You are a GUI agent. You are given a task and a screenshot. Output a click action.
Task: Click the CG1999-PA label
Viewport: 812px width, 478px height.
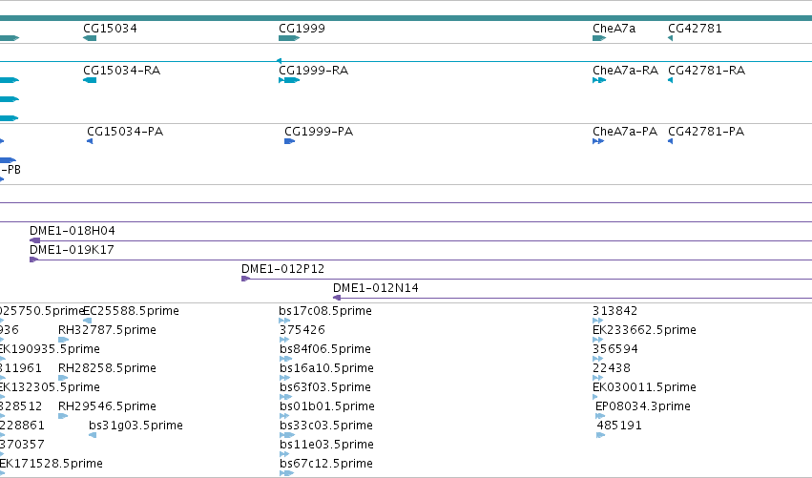[319, 132]
